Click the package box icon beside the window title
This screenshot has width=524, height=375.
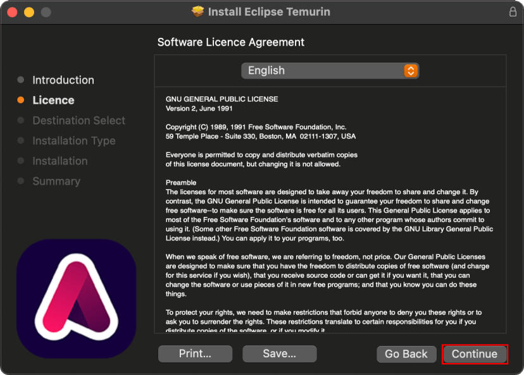(x=198, y=12)
